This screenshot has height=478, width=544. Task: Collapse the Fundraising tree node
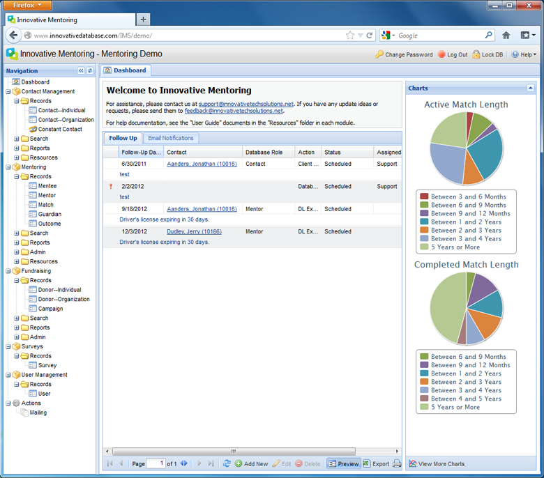point(8,271)
